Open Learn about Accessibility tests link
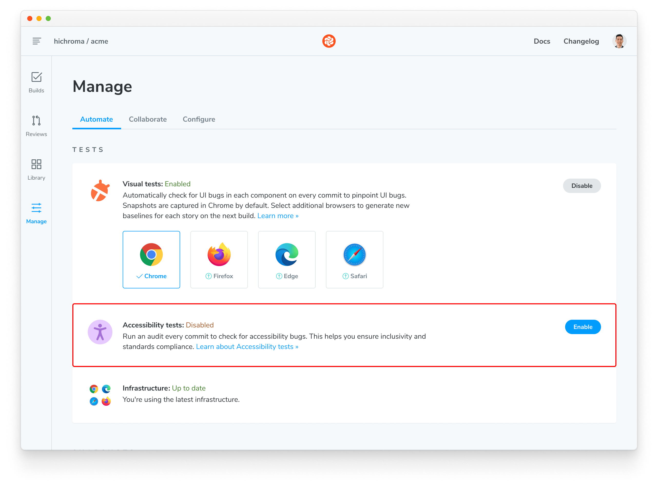Screen dimensions: 658x486 [x=247, y=347]
